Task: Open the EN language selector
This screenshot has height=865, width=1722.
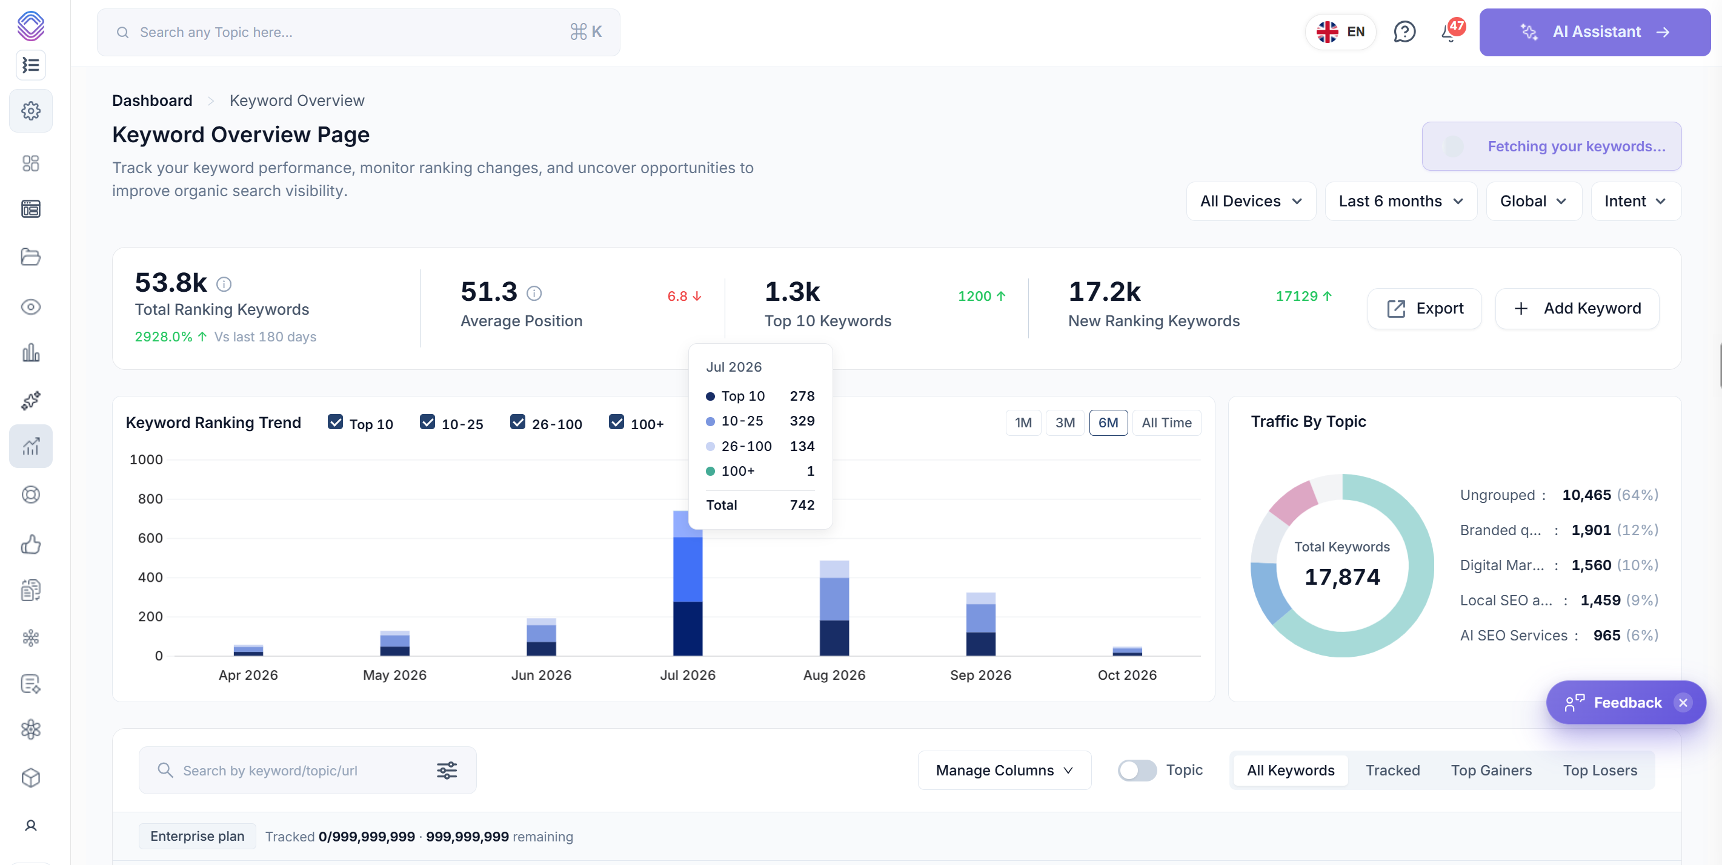Action: pos(1340,31)
